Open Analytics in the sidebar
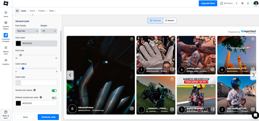This screenshot has height=121, width=259. tap(6, 62)
